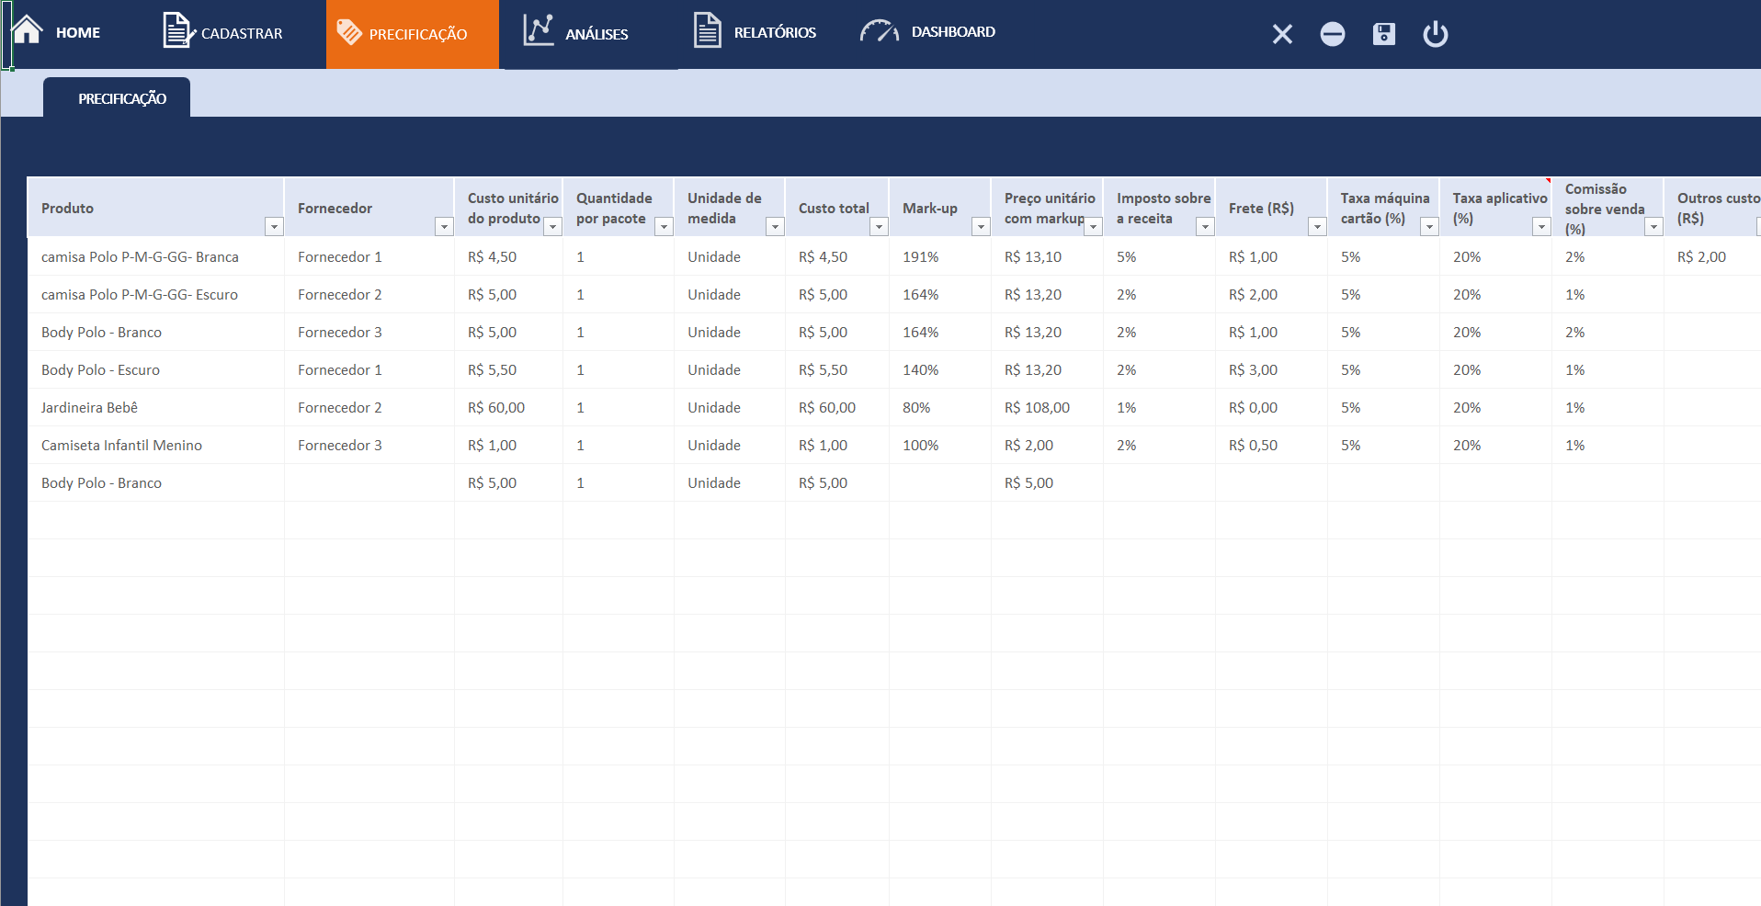Expand the Custo total filter dropdown
The image size is (1761, 906).
coord(879,227)
